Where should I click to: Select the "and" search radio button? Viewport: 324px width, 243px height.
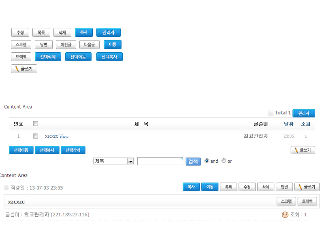[207, 161]
